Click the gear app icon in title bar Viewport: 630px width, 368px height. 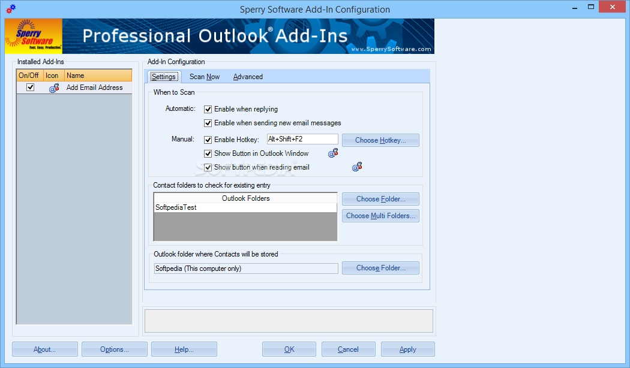pos(11,9)
